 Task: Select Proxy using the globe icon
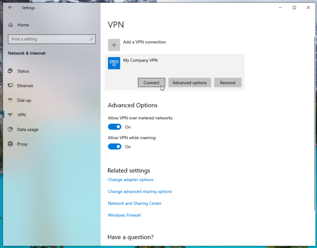click(x=11, y=144)
